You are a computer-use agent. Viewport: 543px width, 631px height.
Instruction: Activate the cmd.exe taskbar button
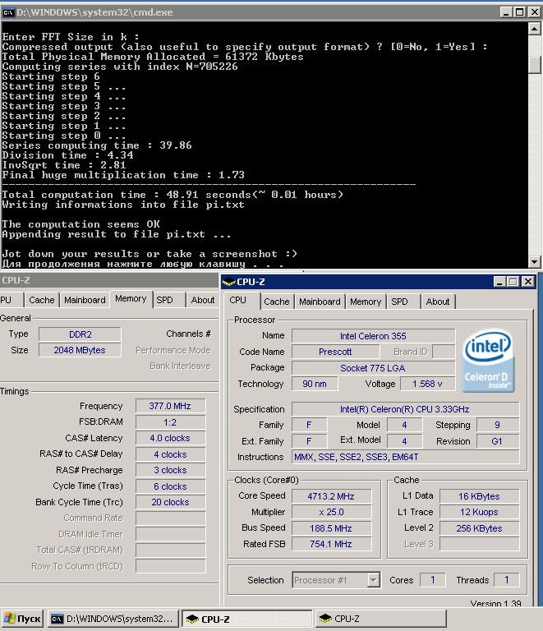[x=113, y=619]
